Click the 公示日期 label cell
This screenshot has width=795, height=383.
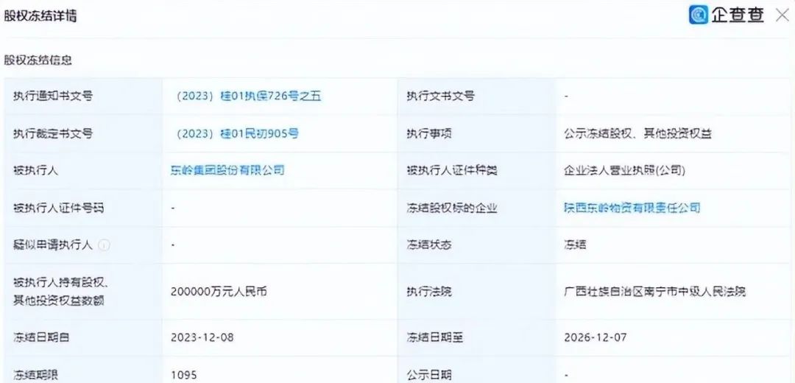point(476,370)
